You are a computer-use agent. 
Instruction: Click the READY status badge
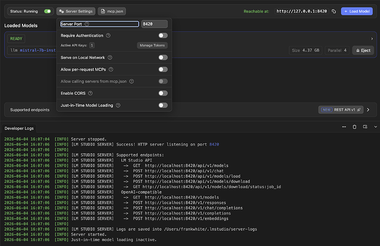point(16,39)
